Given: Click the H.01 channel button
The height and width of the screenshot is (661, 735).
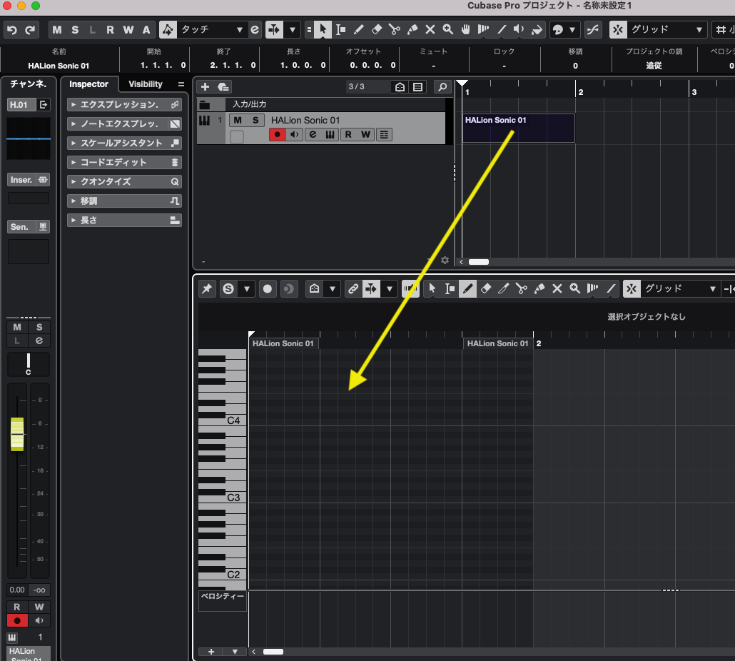Looking at the screenshot, I should point(21,104).
